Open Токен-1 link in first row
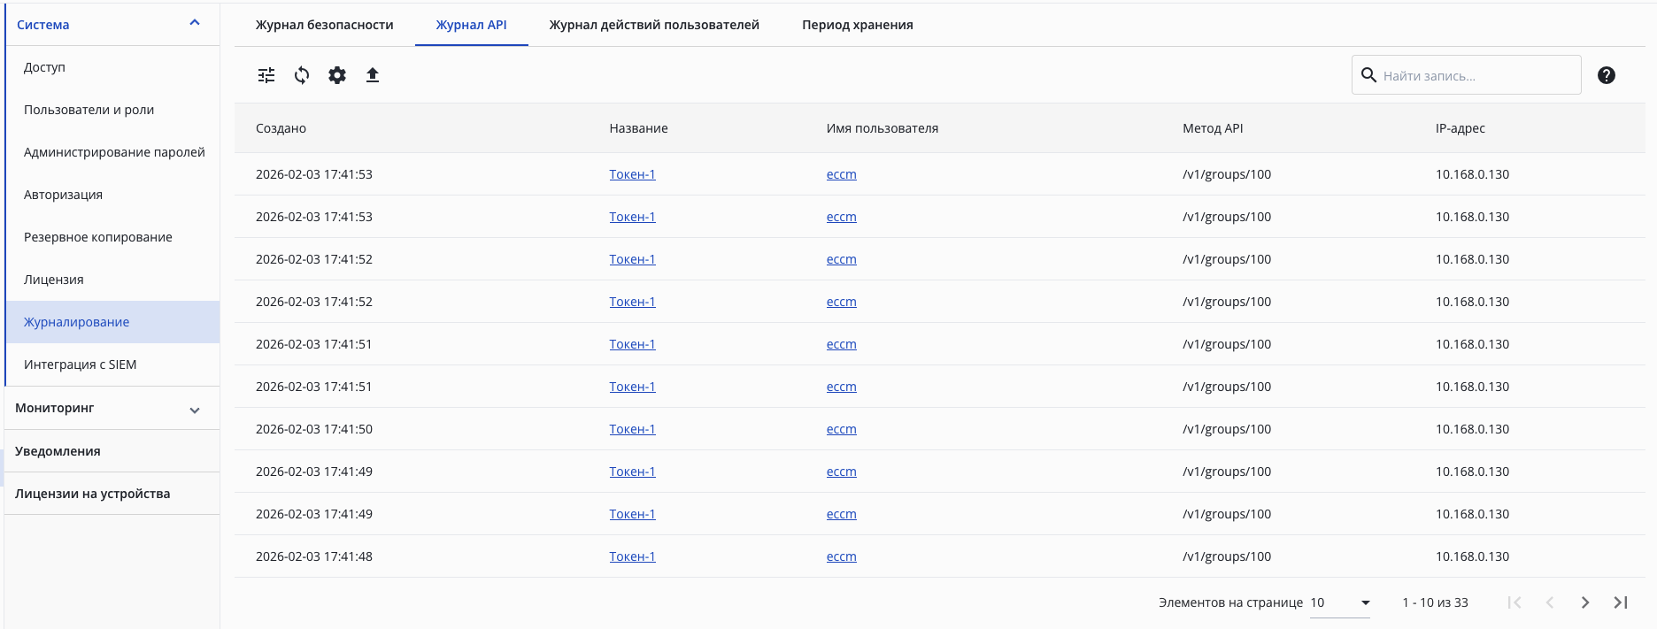This screenshot has width=1657, height=629. tap(632, 174)
